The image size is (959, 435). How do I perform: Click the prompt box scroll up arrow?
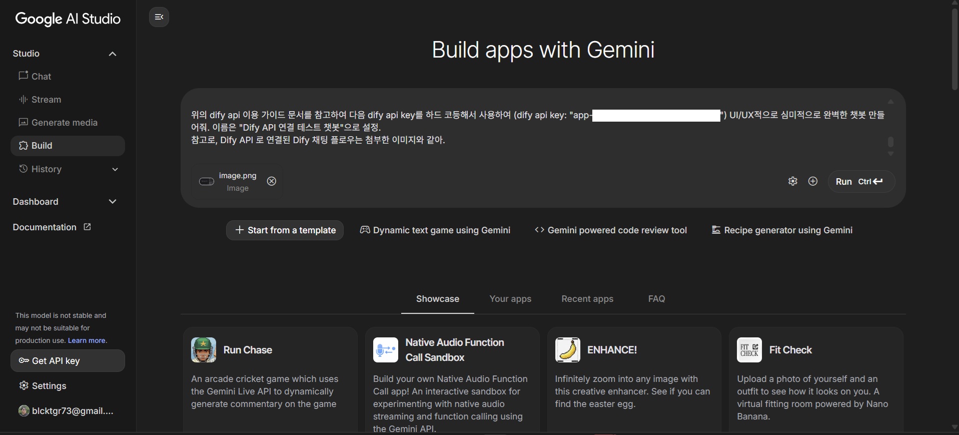point(890,102)
